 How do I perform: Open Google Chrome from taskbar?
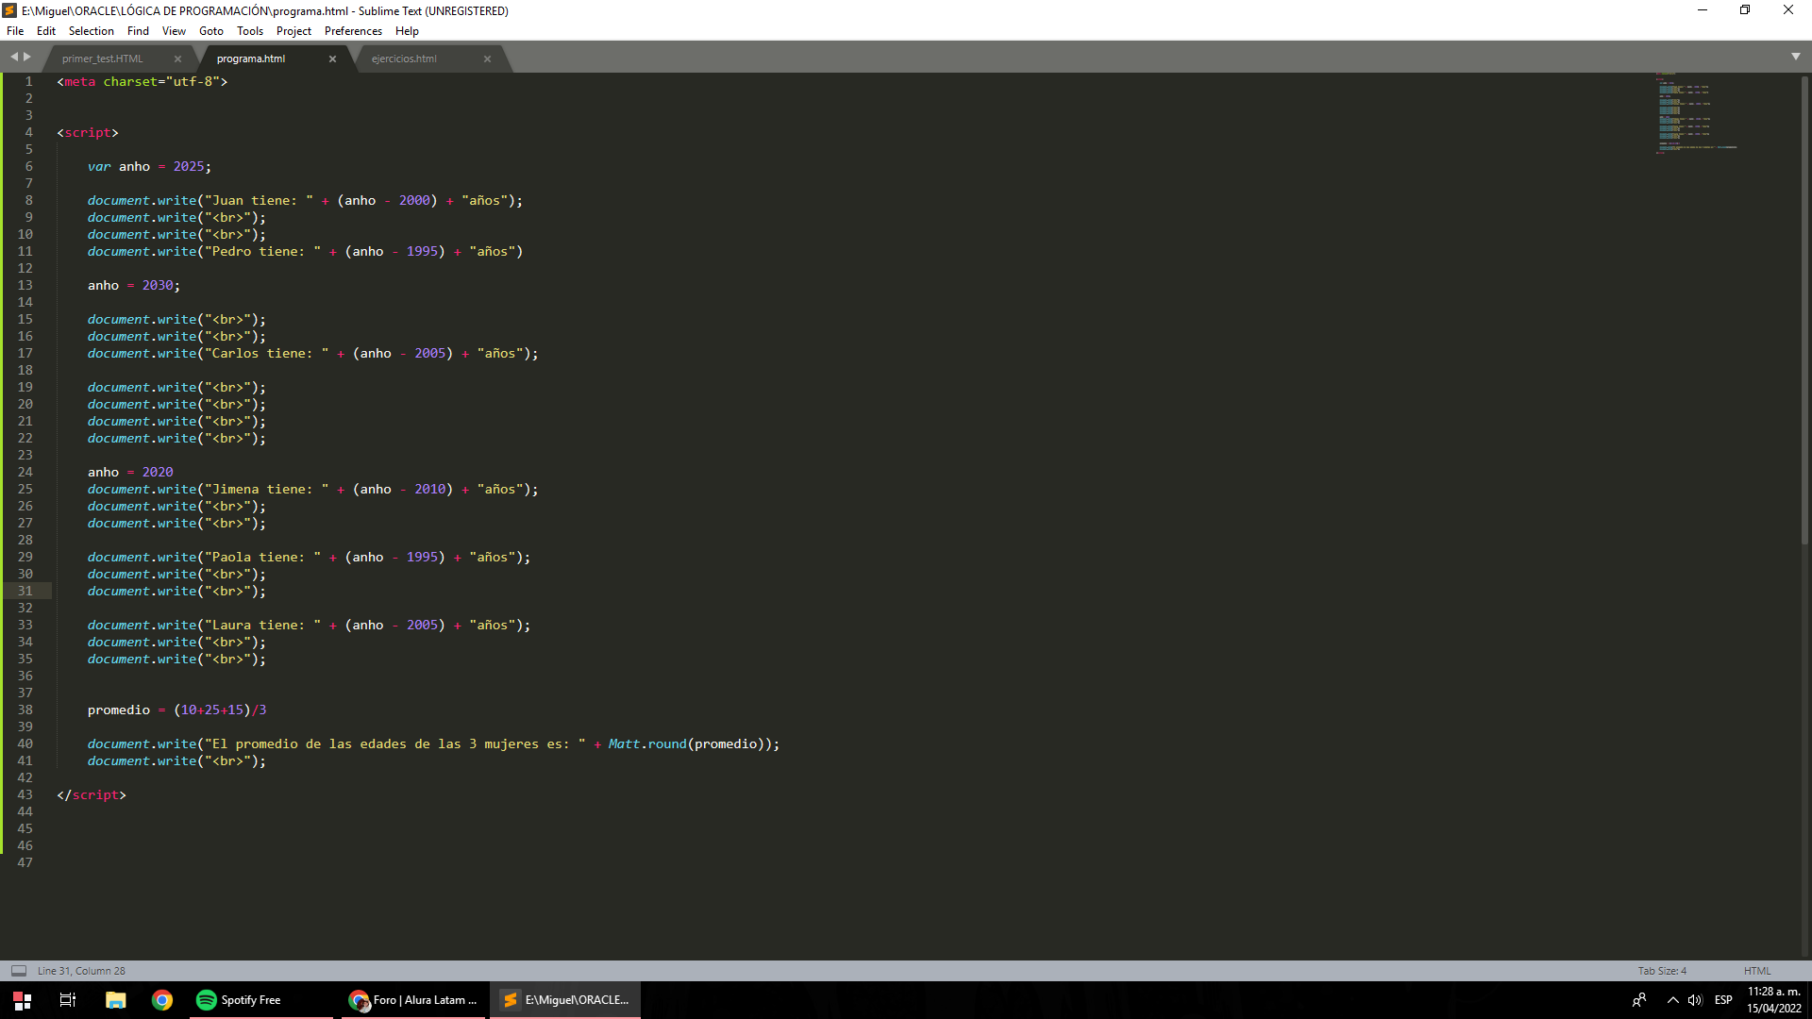(162, 1000)
